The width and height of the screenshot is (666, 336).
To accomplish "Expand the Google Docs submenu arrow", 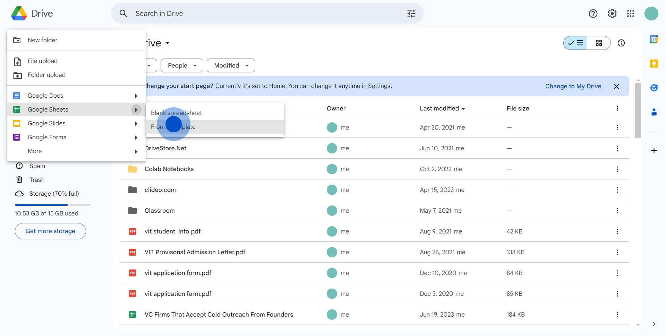I will (136, 96).
